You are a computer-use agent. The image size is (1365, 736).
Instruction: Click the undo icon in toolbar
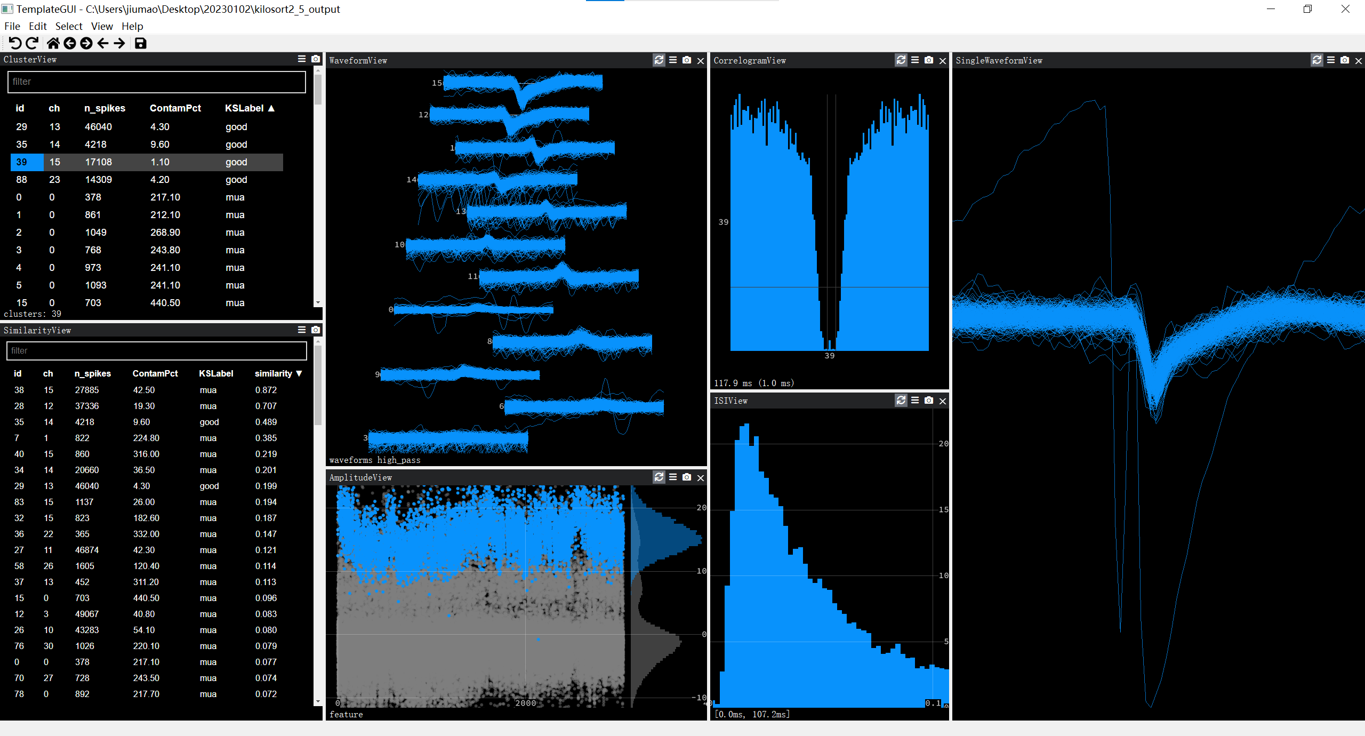coord(15,43)
